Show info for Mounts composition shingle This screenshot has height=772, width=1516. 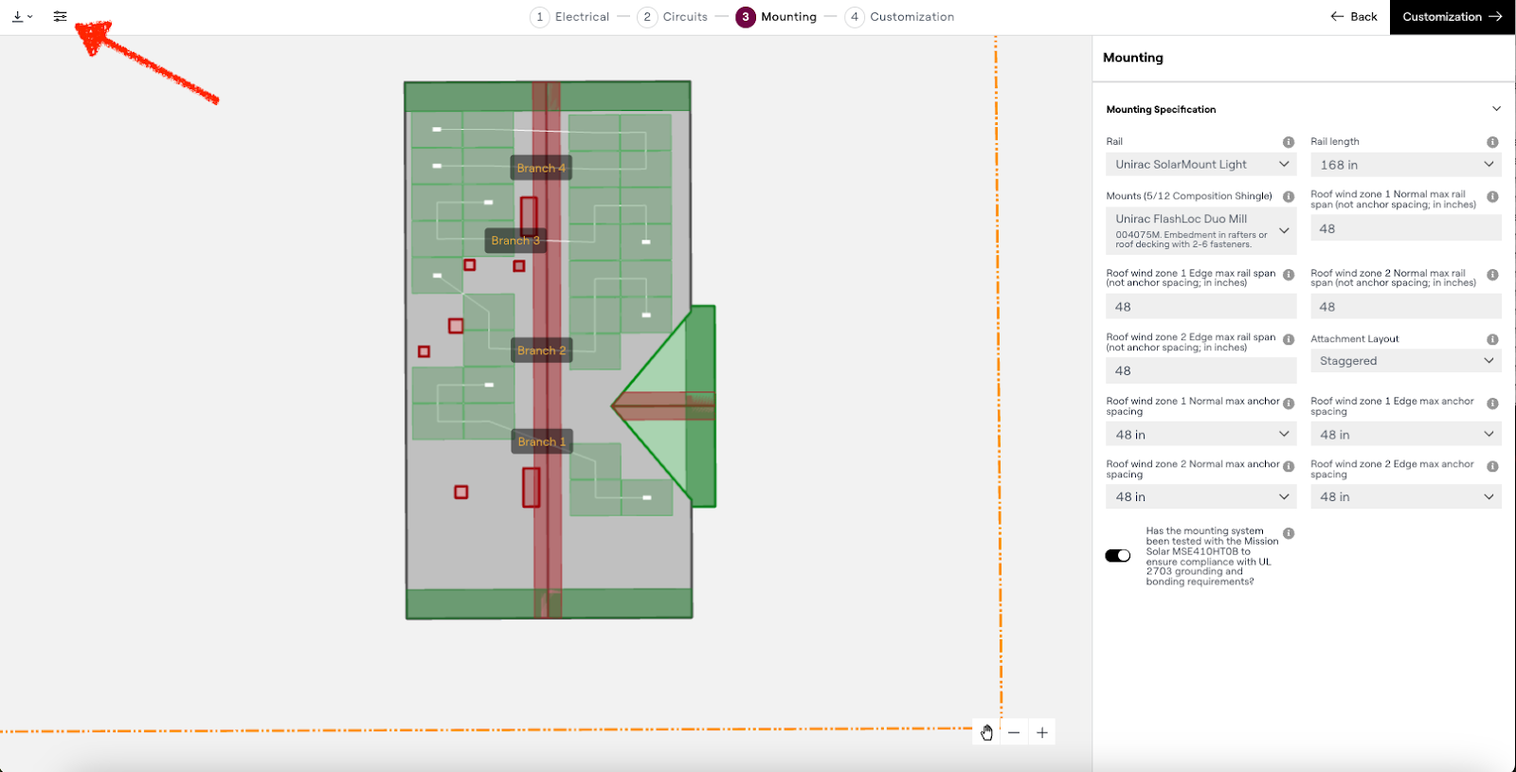pyautogui.click(x=1288, y=197)
